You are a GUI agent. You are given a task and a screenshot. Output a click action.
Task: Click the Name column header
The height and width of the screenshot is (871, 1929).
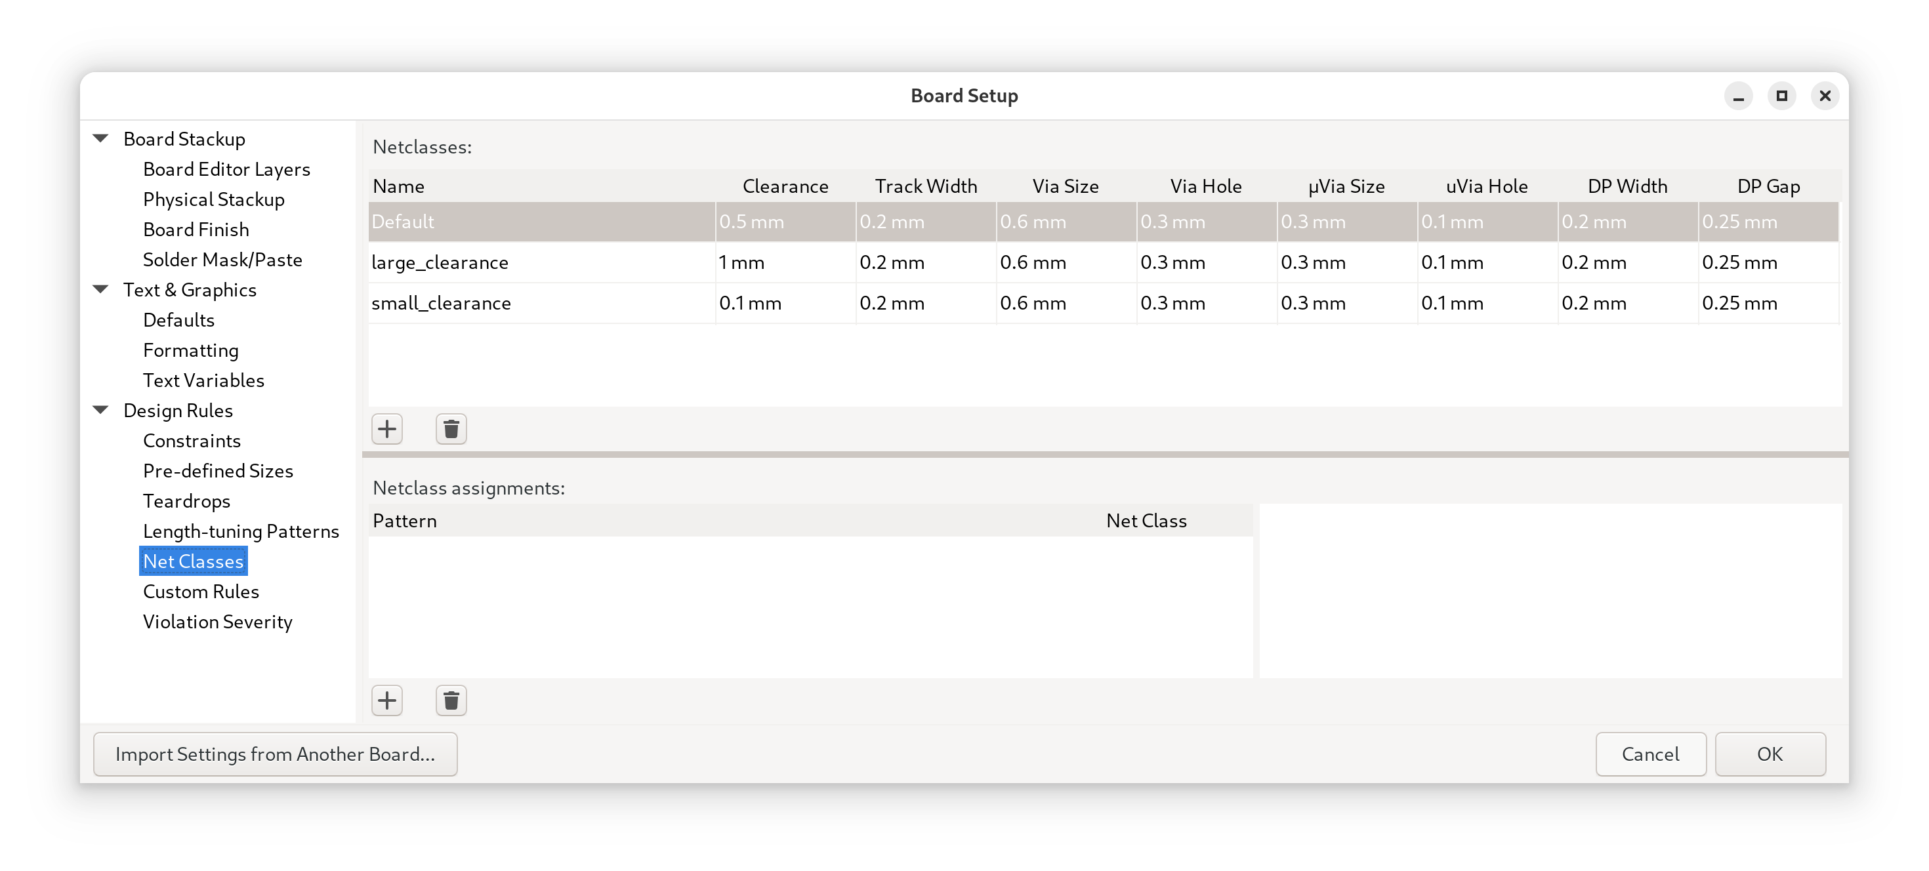tap(541, 186)
